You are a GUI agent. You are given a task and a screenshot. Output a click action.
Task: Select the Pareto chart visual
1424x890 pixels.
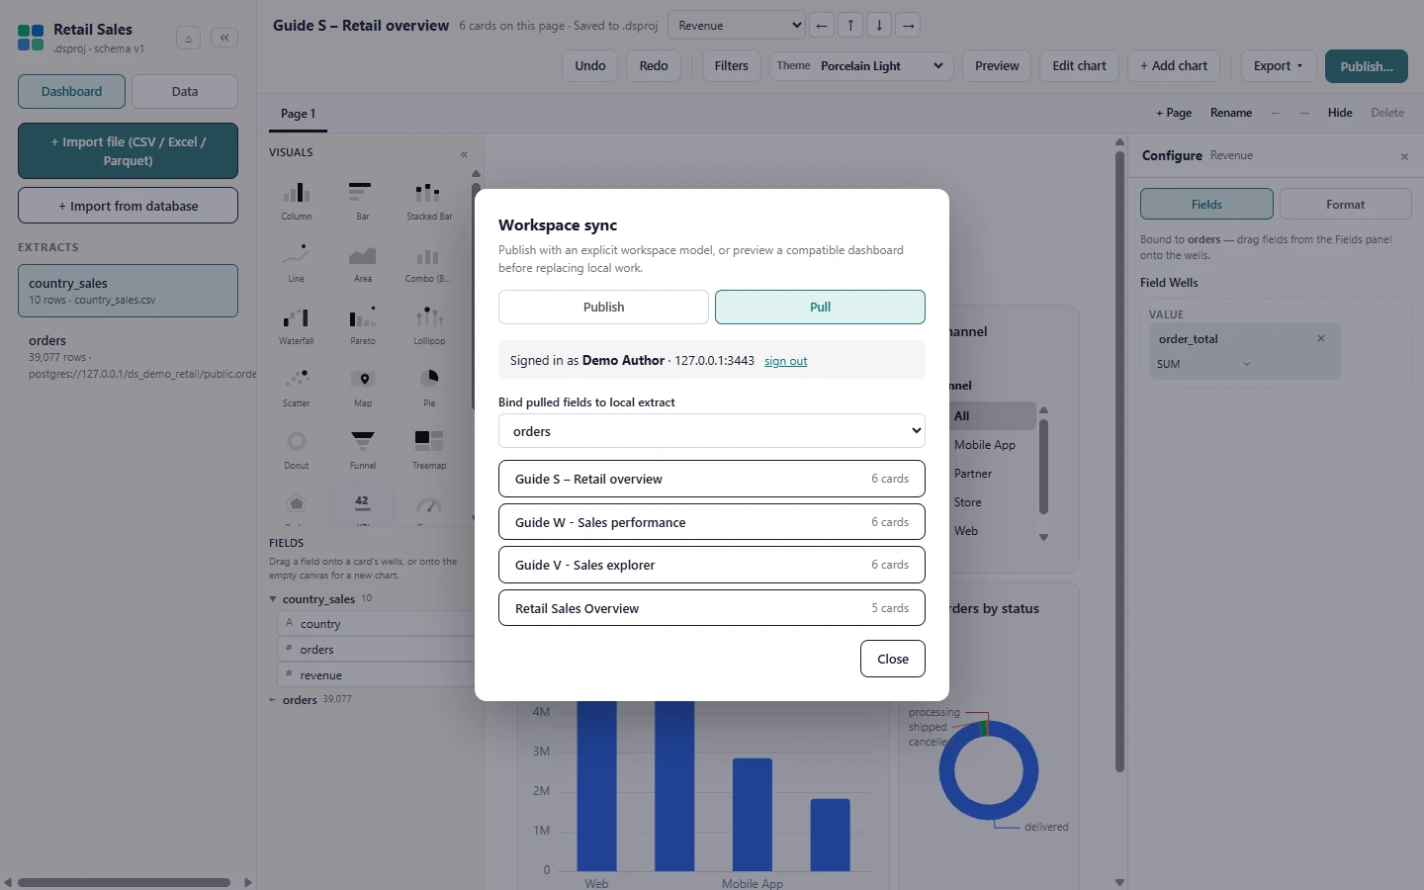point(363,325)
